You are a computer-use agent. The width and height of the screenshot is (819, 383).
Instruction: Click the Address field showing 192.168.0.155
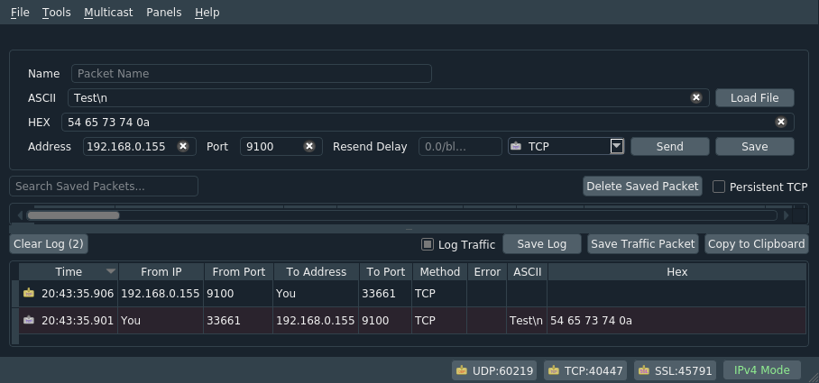[140, 147]
